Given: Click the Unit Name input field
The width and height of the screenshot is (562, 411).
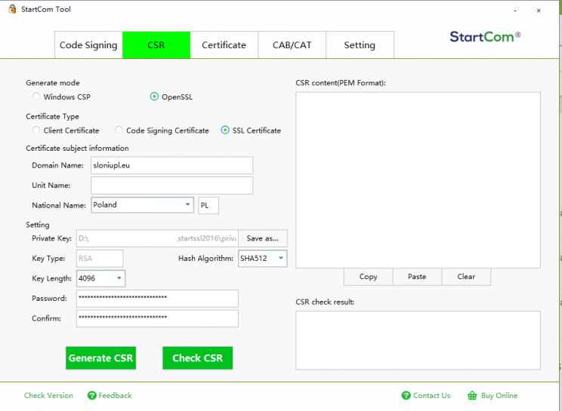Looking at the screenshot, I should click(x=171, y=186).
